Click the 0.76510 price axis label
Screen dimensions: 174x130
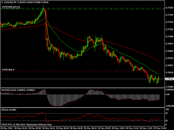(x=170, y=73)
